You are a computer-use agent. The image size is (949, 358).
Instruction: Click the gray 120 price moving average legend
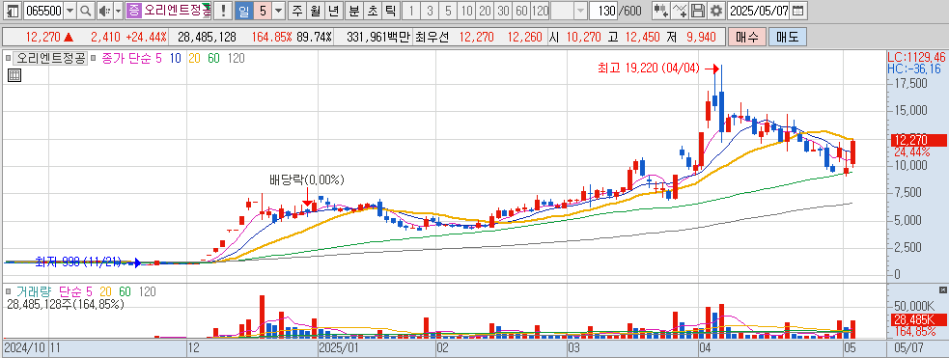click(x=236, y=59)
